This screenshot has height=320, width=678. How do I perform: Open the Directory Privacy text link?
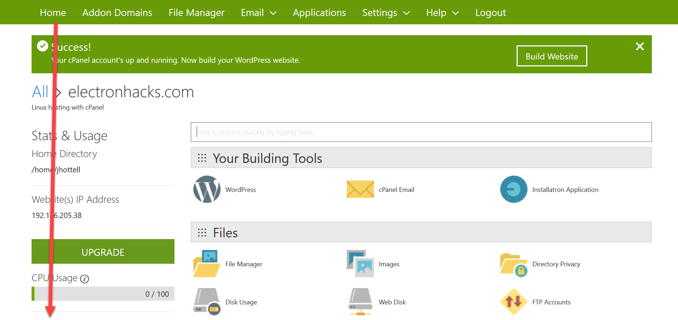coord(556,264)
